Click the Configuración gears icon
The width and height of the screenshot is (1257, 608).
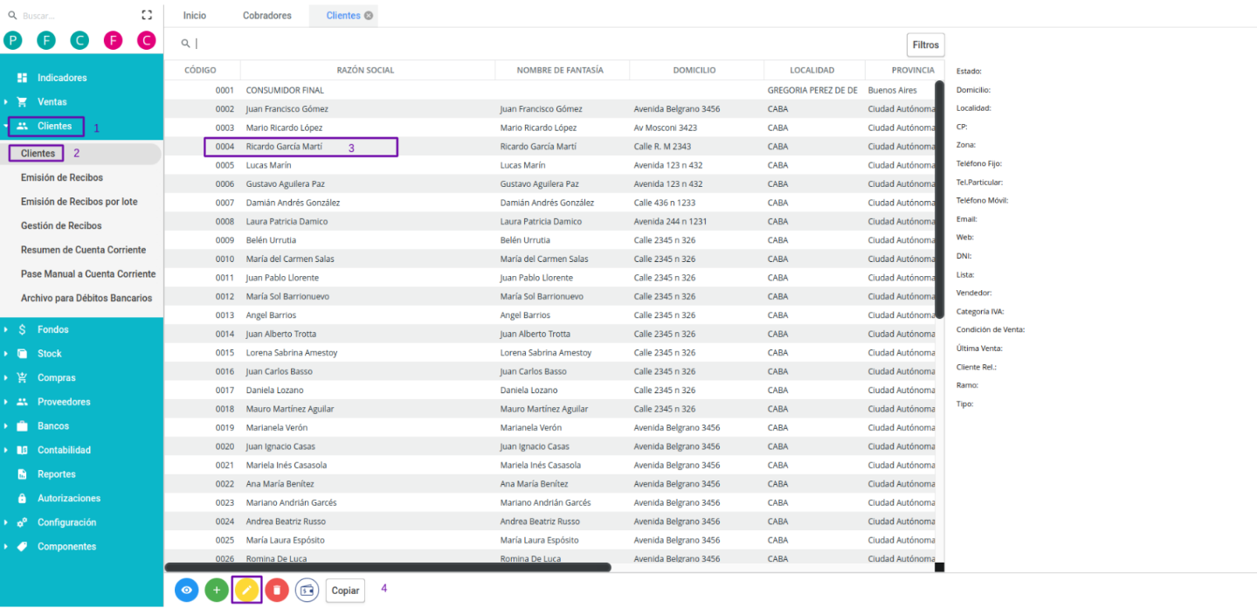click(23, 522)
